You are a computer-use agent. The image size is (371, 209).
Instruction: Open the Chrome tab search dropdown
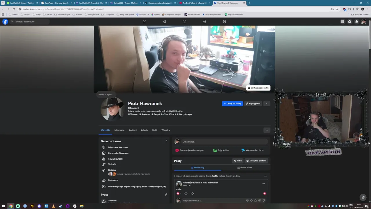click(x=3, y=3)
